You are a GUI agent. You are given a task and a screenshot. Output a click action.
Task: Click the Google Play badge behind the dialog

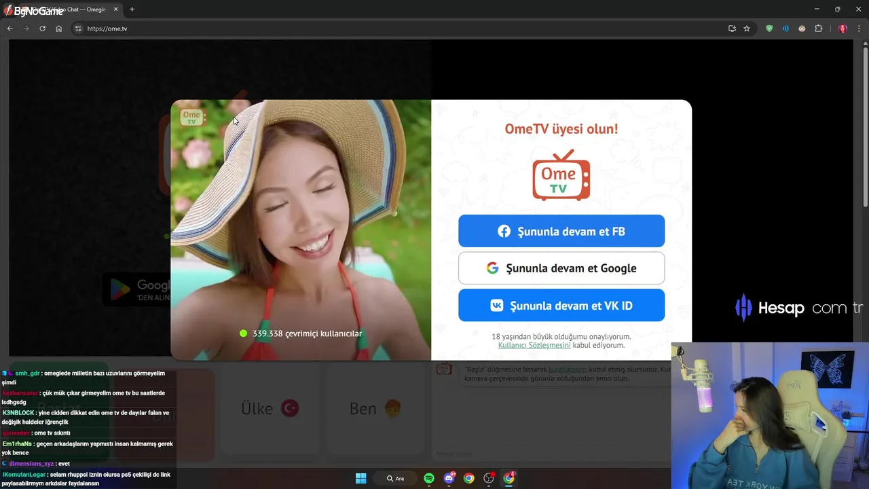pos(136,289)
